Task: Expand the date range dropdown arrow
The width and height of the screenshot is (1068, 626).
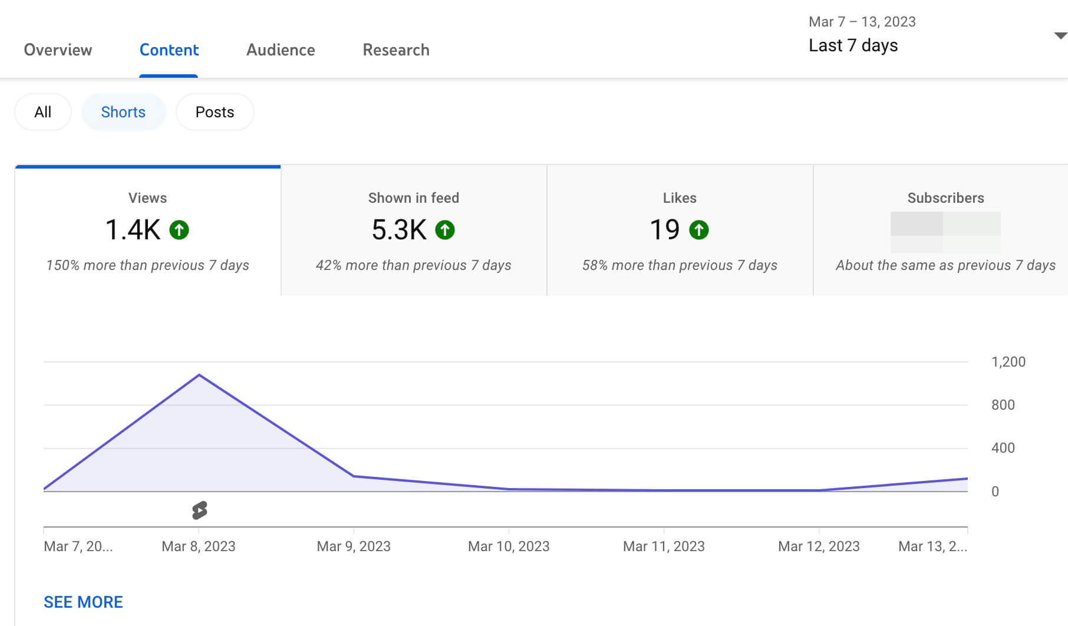Action: click(x=1060, y=36)
